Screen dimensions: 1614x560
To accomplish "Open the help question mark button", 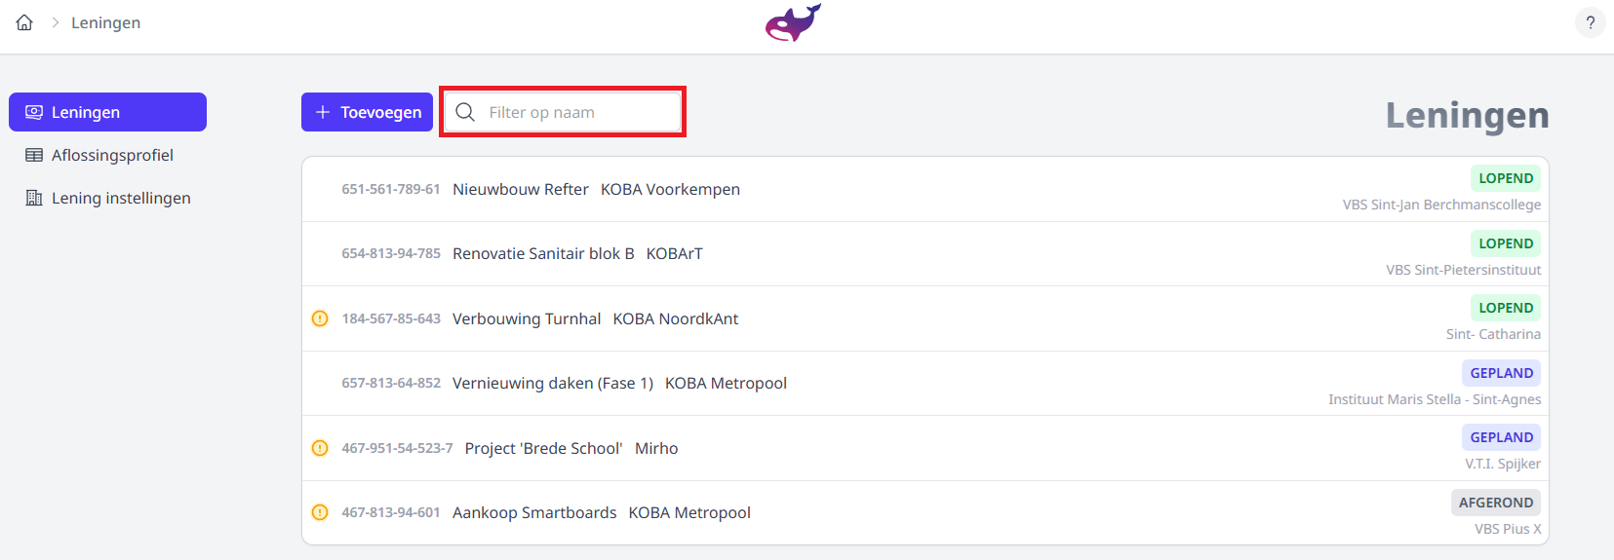I will pyautogui.click(x=1590, y=22).
